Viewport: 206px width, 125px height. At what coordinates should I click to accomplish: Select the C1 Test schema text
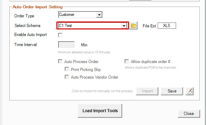tap(65, 26)
